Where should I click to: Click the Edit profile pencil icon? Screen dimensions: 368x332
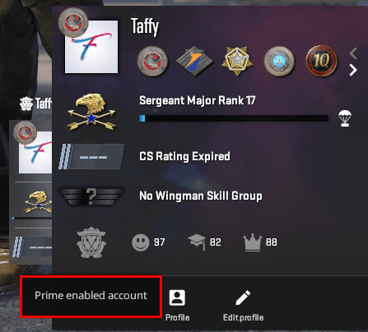click(243, 297)
